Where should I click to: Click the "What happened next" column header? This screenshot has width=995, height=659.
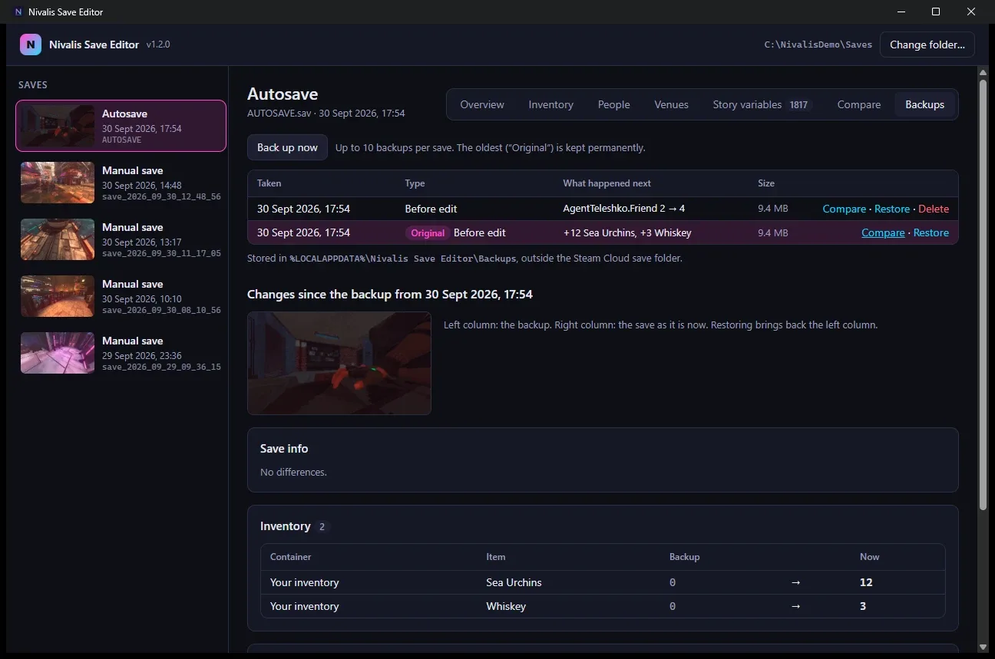point(607,183)
